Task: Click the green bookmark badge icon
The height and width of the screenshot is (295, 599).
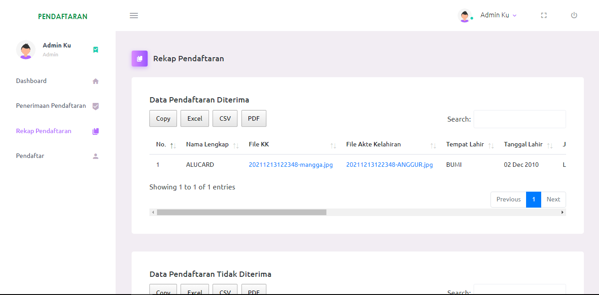Action: (x=96, y=50)
